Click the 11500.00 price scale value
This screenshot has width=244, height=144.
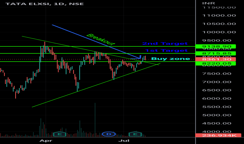[219, 7]
